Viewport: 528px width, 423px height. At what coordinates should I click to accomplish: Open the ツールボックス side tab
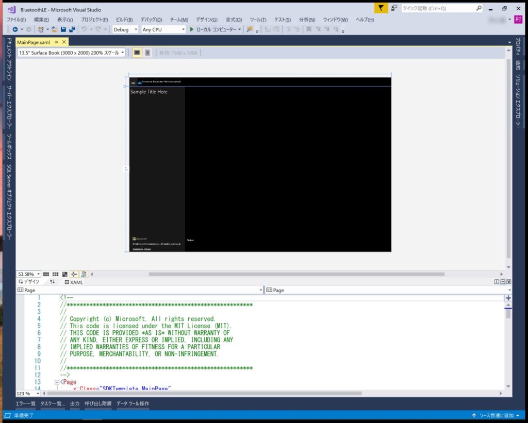(9, 146)
